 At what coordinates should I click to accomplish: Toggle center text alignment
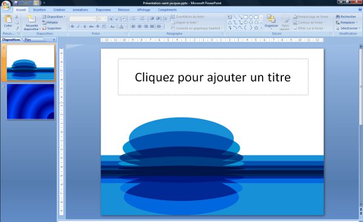[140, 27]
